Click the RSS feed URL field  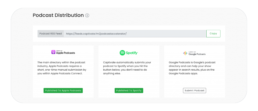135,34
